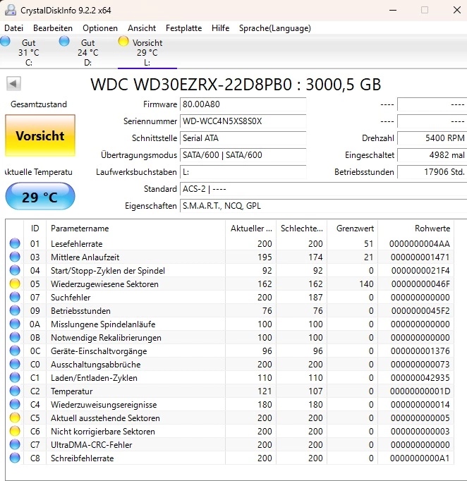Click the status icon for row 09 Betriebsstunden
467x481 pixels.
point(15,311)
